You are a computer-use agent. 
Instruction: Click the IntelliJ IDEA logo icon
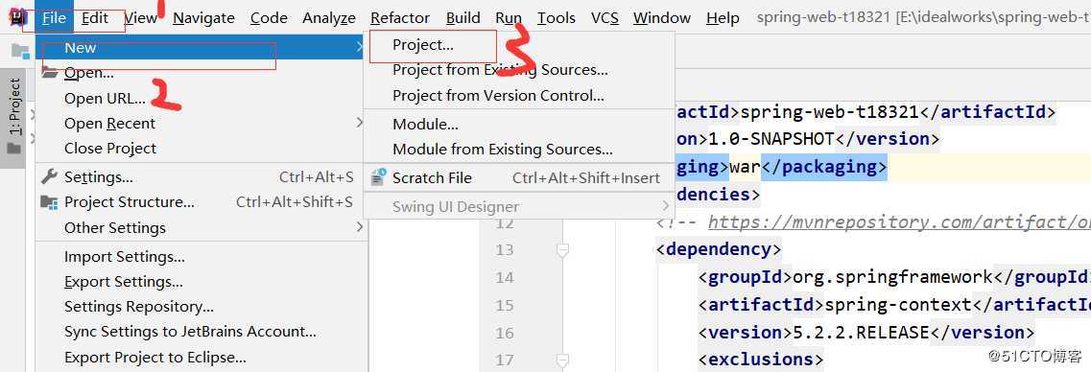pos(14,16)
